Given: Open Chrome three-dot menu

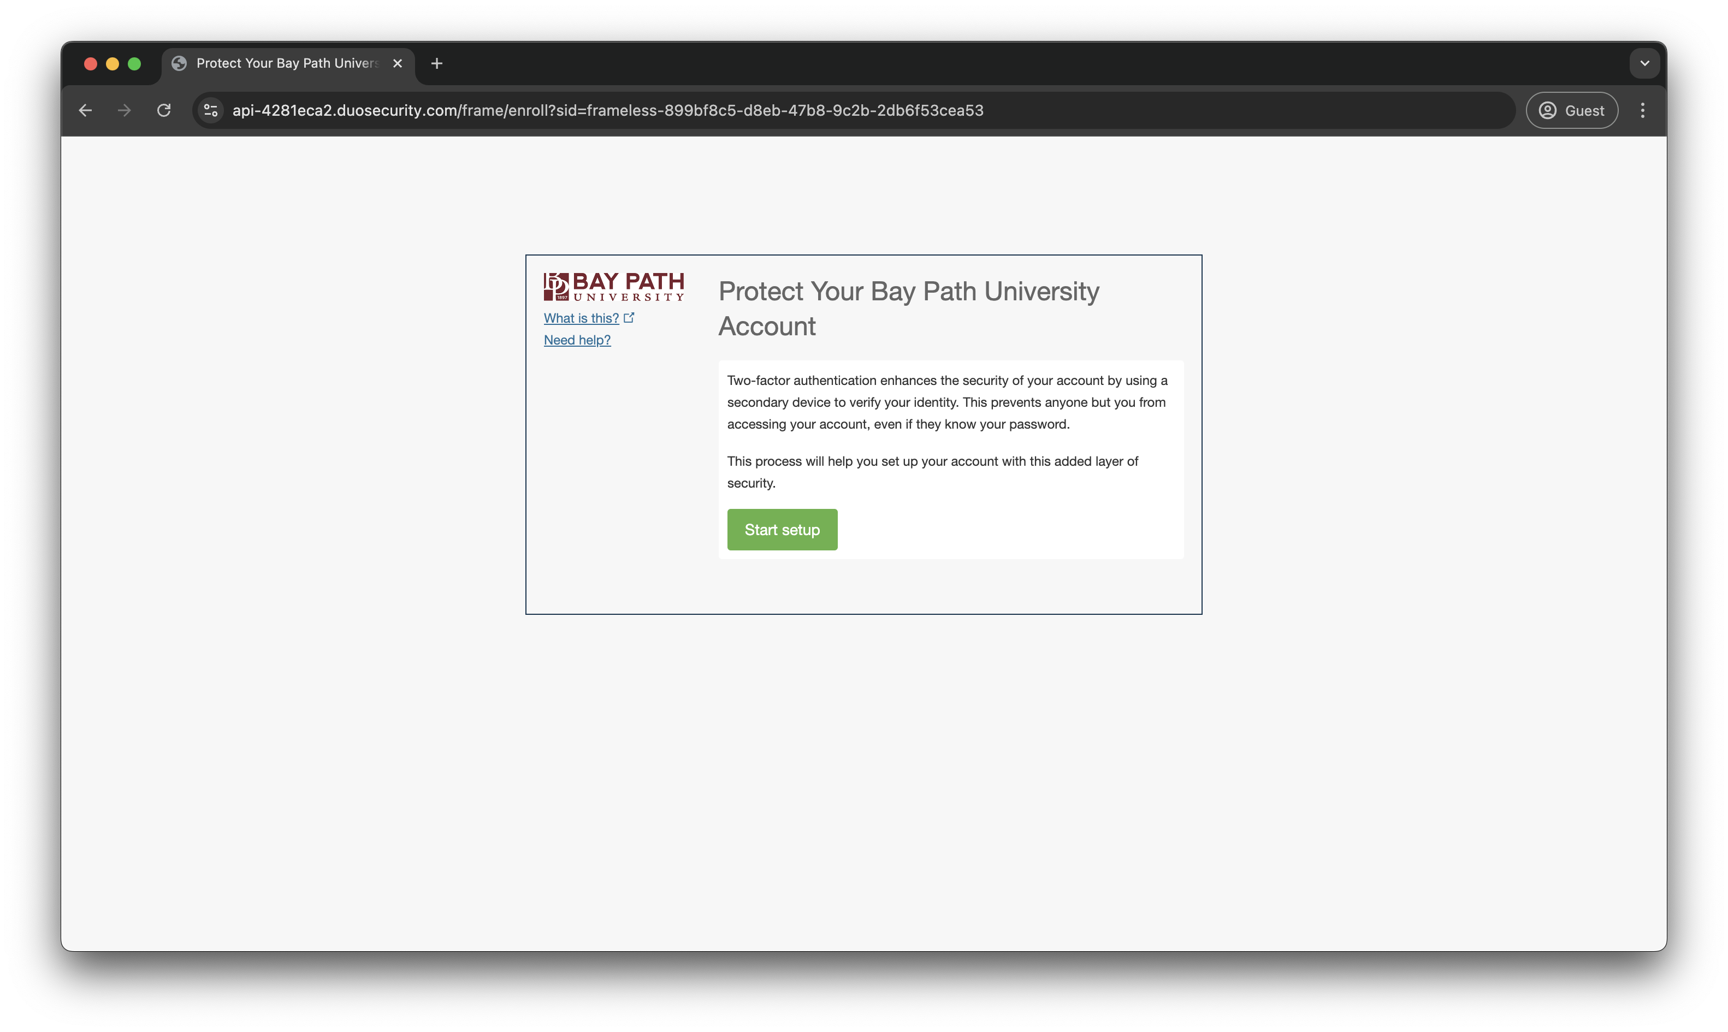Looking at the screenshot, I should (x=1642, y=110).
